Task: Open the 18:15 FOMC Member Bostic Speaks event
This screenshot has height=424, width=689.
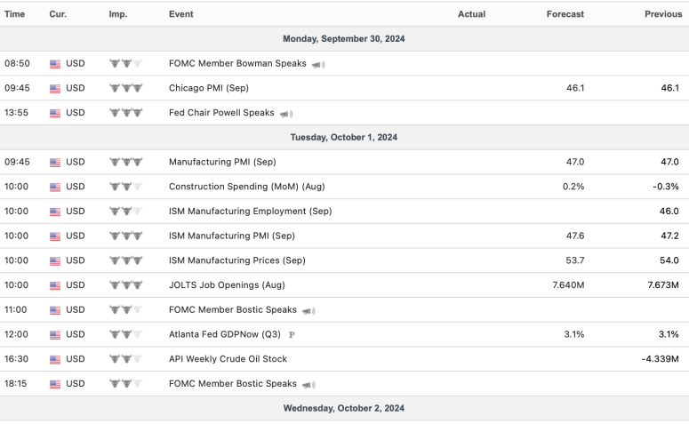Action: [232, 383]
